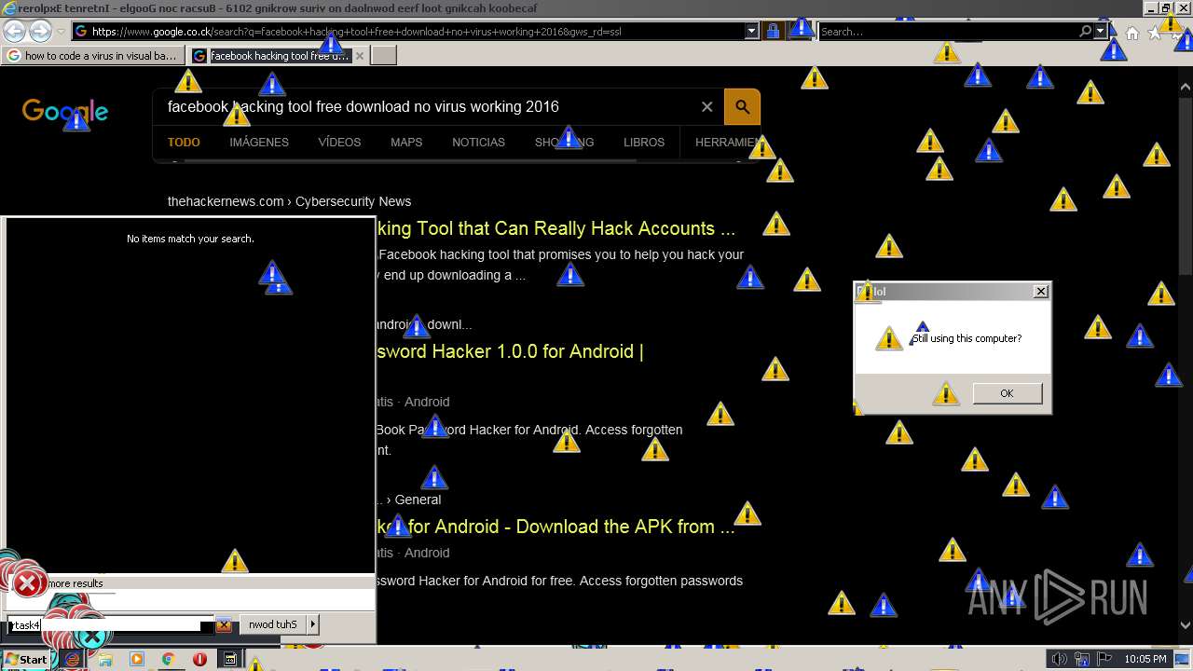
Task: Click the Internet Explorer forward arrow
Action: coord(40,32)
